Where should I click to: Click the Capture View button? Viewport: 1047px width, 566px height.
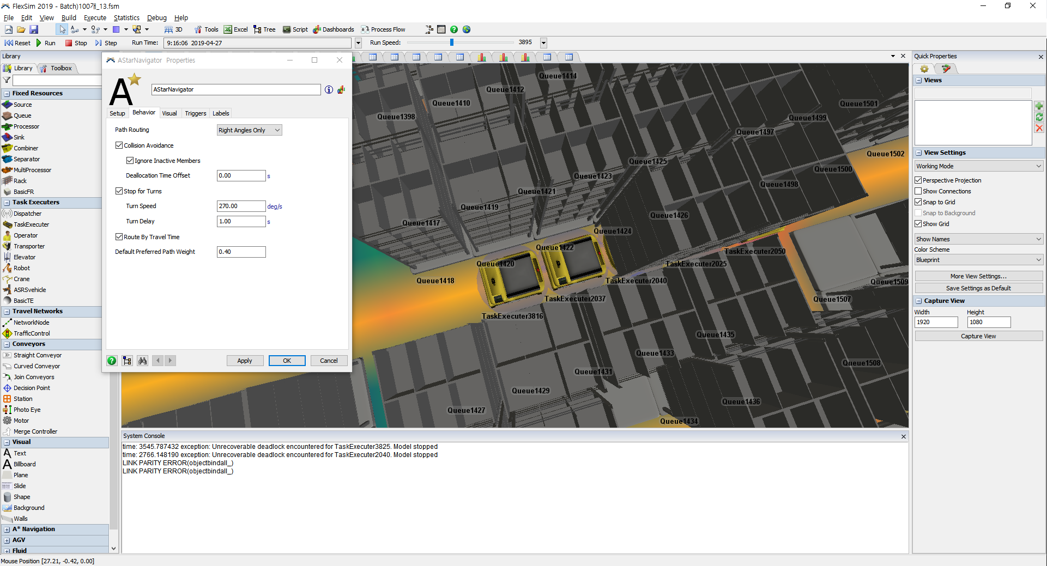[978, 336]
